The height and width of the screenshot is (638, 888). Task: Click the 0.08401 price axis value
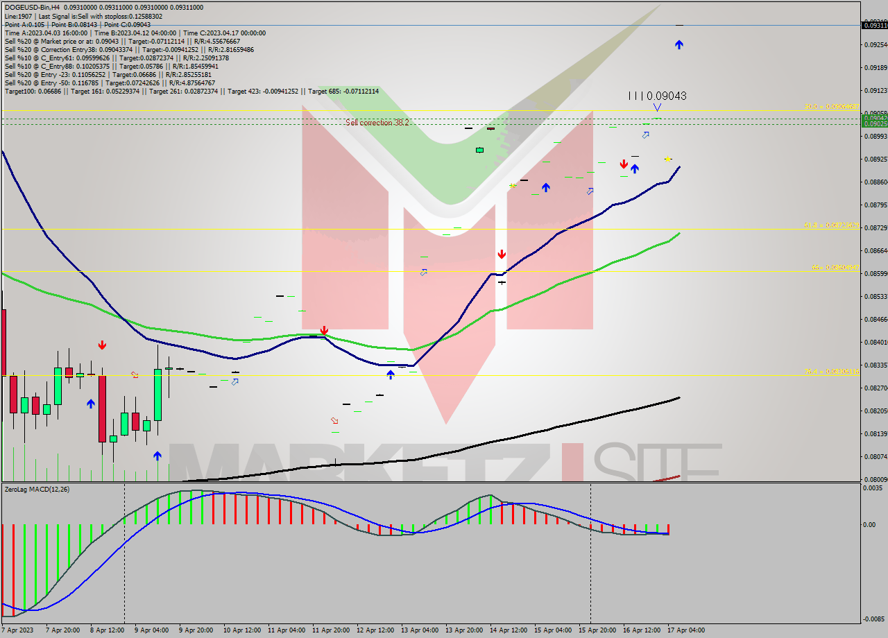pos(876,343)
